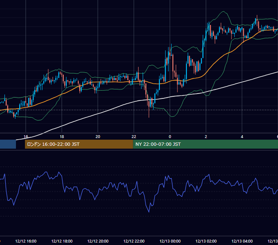Click the 12/12 20:00 date label
278x245 pixels.
(98, 241)
